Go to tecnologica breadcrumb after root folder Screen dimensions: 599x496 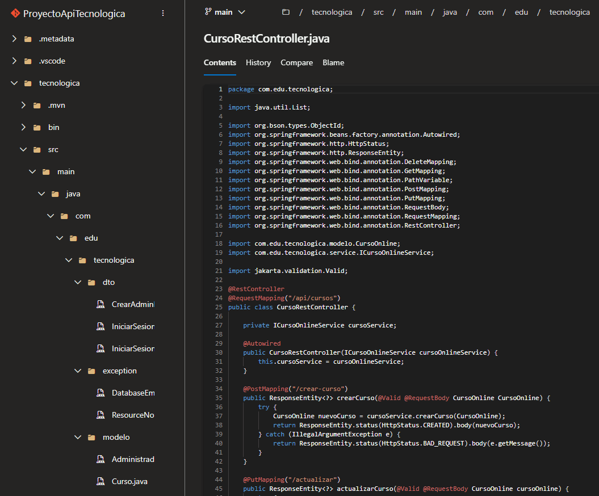coord(332,12)
